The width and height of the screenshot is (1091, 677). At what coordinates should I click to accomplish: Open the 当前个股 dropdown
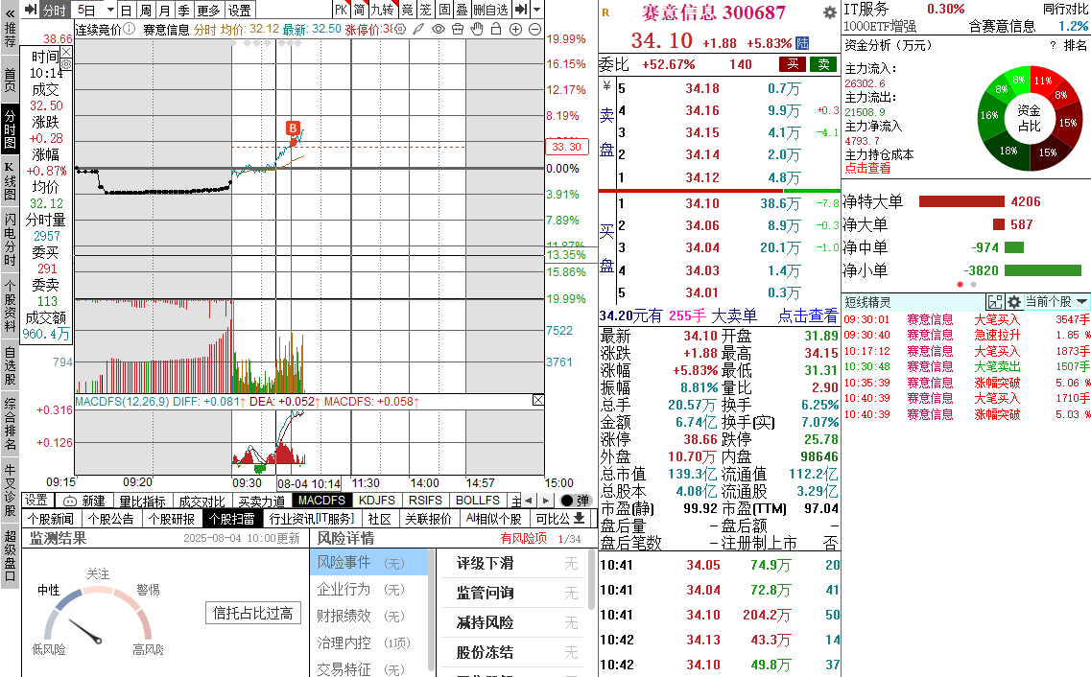click(1055, 302)
